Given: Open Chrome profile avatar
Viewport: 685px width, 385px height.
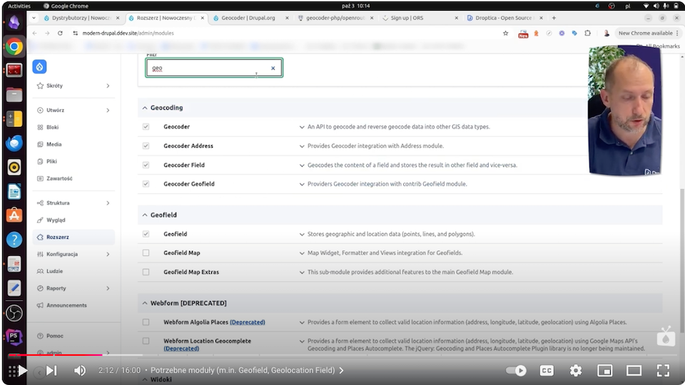Looking at the screenshot, I should (607, 34).
